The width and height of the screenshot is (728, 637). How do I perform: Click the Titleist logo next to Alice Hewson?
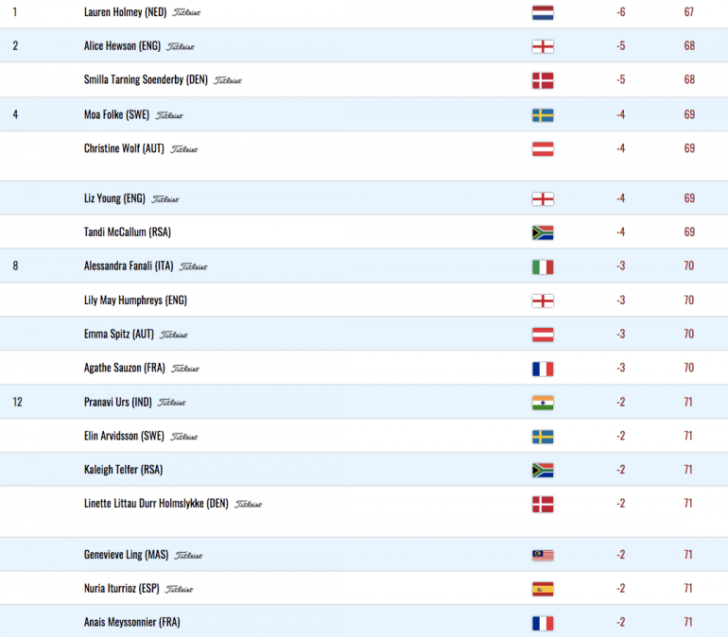coord(181,46)
